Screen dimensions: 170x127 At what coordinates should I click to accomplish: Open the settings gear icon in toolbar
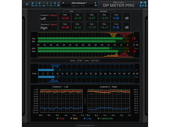pyautogui.click(x=36, y=3)
